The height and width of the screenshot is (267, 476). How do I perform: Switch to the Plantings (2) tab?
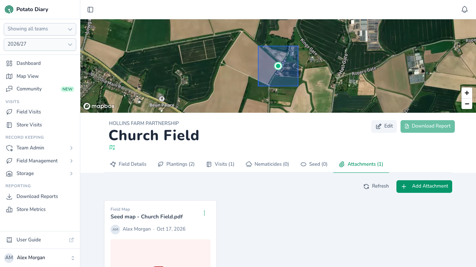pyautogui.click(x=176, y=164)
